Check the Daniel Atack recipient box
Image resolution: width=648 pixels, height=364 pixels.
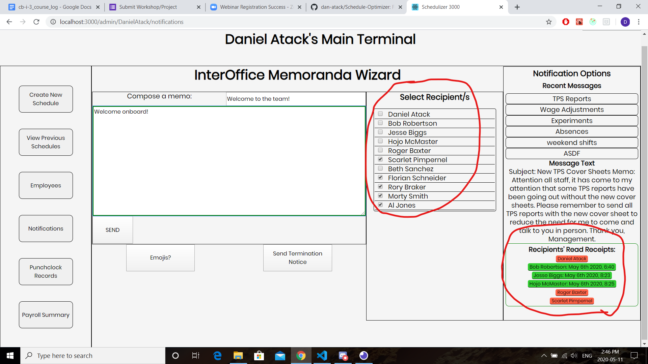(380, 114)
